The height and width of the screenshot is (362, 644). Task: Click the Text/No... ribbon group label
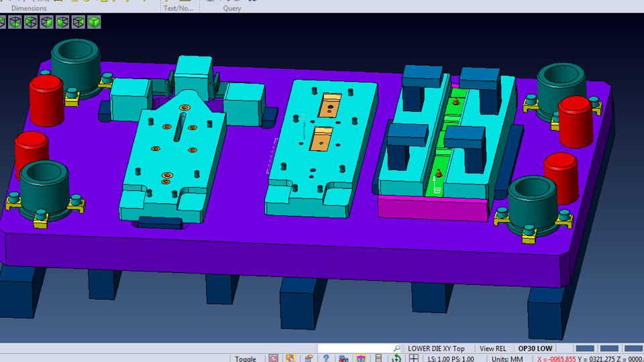coord(178,9)
